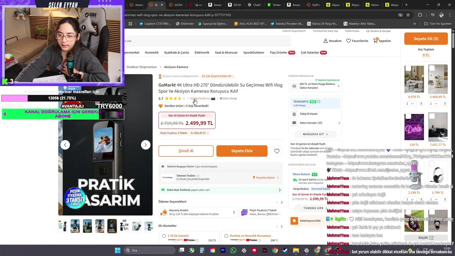Open the 35 Soru-Cevap link
455x256 pixels.
[x=228, y=98]
